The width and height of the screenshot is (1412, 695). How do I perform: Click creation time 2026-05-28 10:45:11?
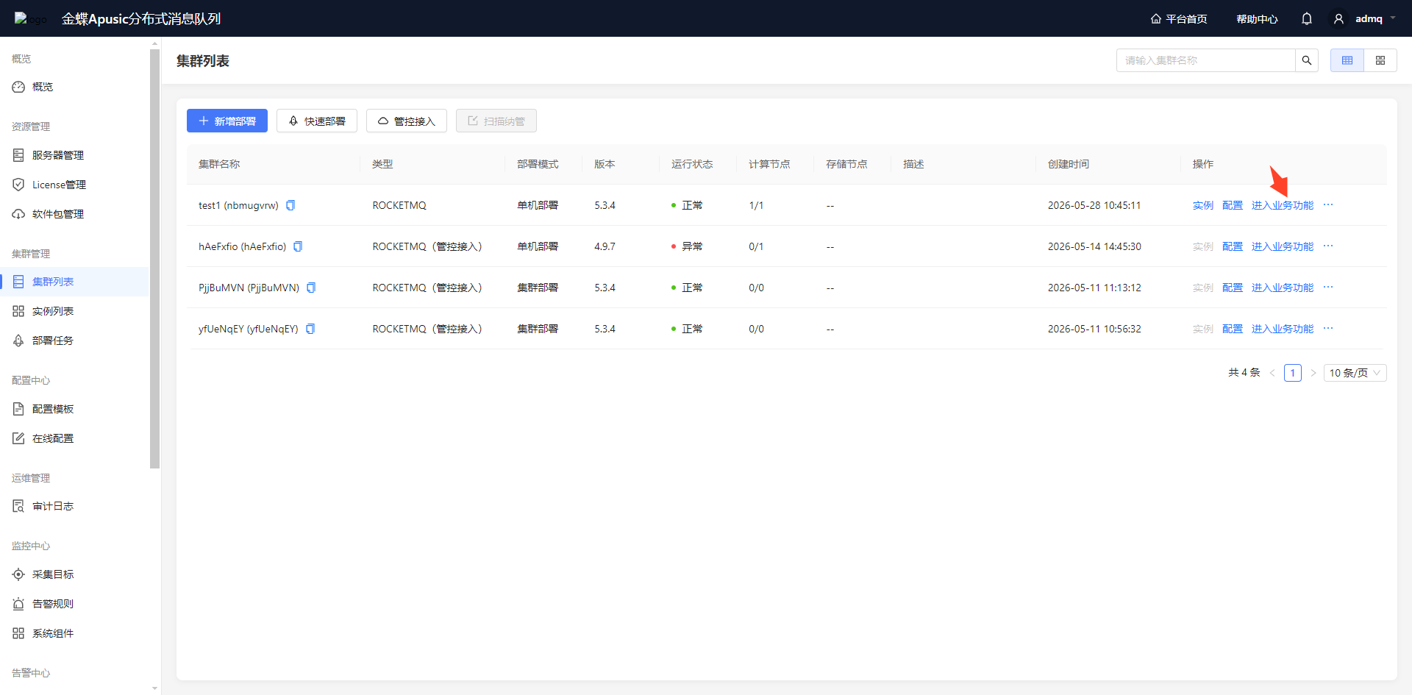tap(1094, 205)
